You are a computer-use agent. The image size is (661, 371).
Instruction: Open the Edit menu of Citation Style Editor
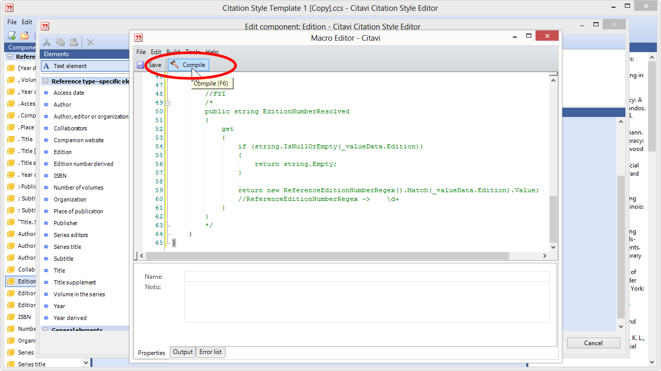[x=27, y=22]
